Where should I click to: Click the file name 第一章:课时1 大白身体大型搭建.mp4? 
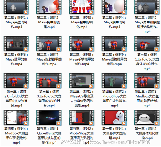(x=114, y=133)
